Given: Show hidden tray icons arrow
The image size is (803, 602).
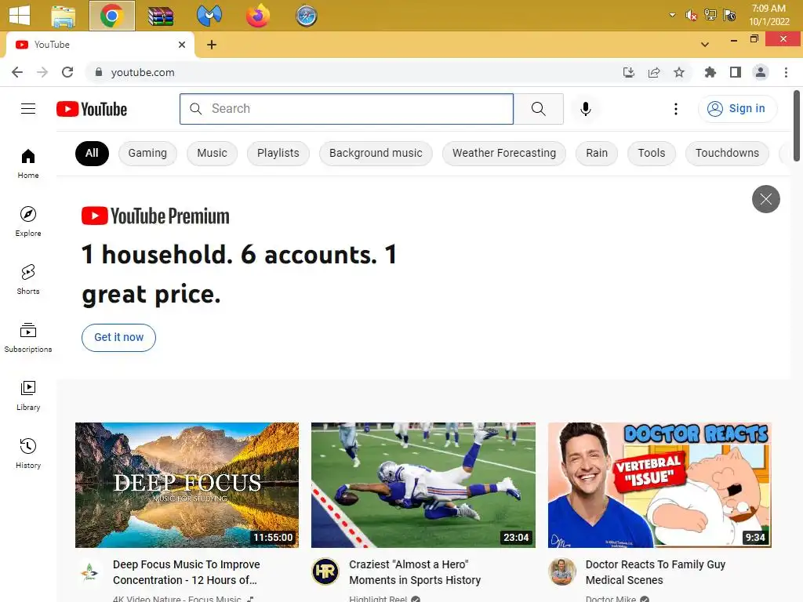Looking at the screenshot, I should 672,15.
